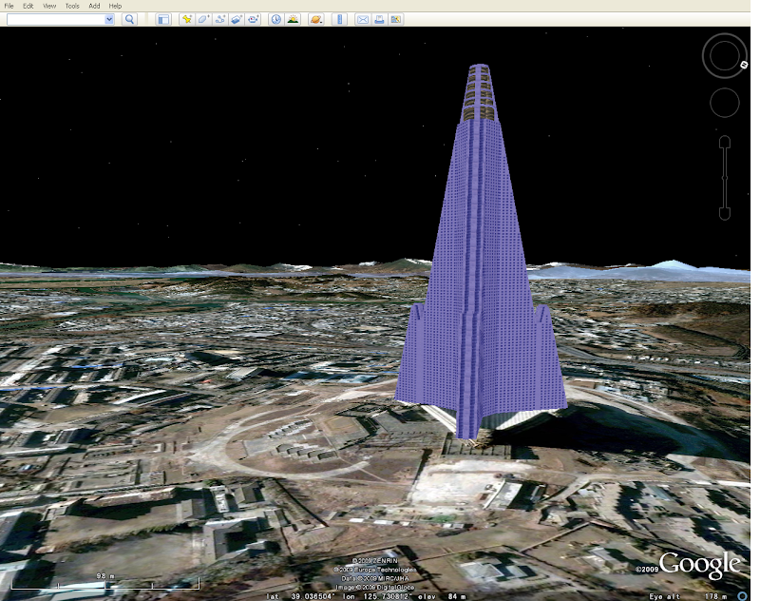Click the latitude value 39.036504°
The width and height of the screenshot is (760, 601).
point(313,596)
